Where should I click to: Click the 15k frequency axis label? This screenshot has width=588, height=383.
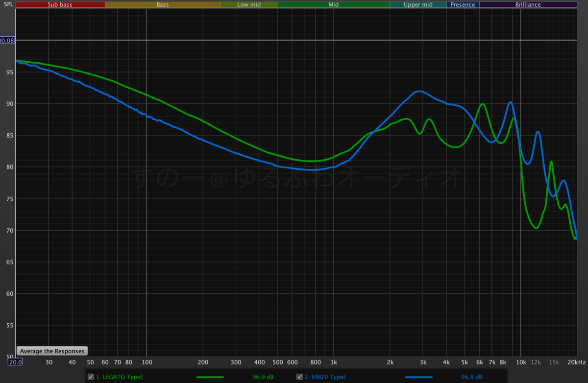[554, 362]
